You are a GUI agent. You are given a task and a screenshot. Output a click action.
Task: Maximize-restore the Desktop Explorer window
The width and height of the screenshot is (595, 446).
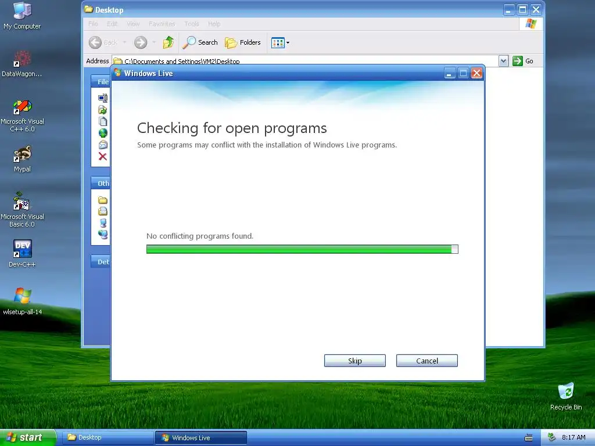point(522,9)
